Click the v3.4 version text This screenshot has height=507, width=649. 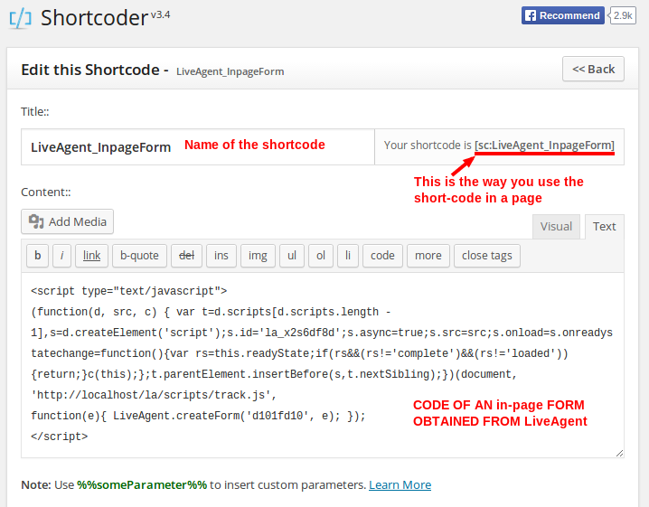(x=160, y=14)
